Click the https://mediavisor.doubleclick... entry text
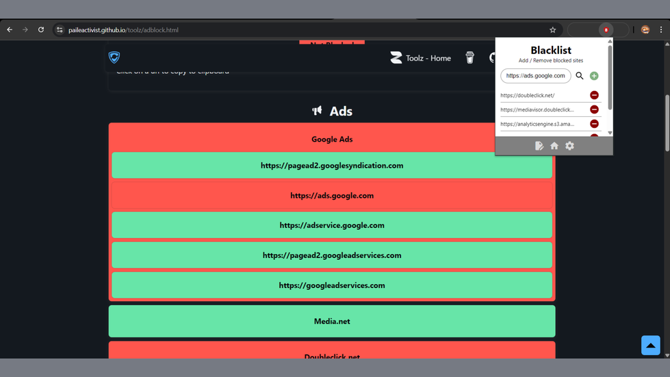Image resolution: width=670 pixels, height=377 pixels. 537,109
